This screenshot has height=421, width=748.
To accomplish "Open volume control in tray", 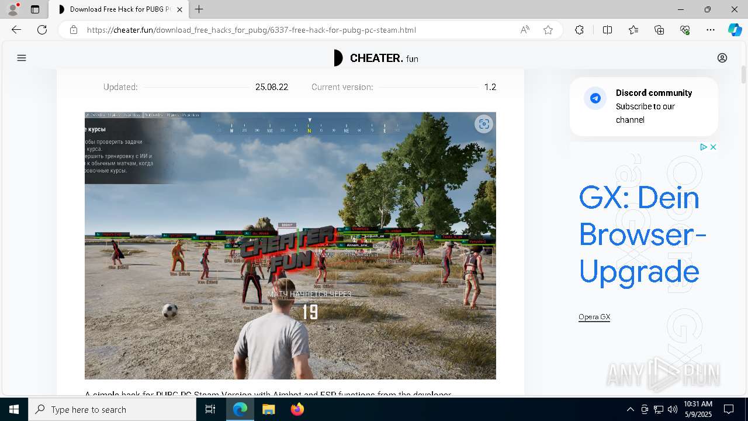I will point(673,409).
